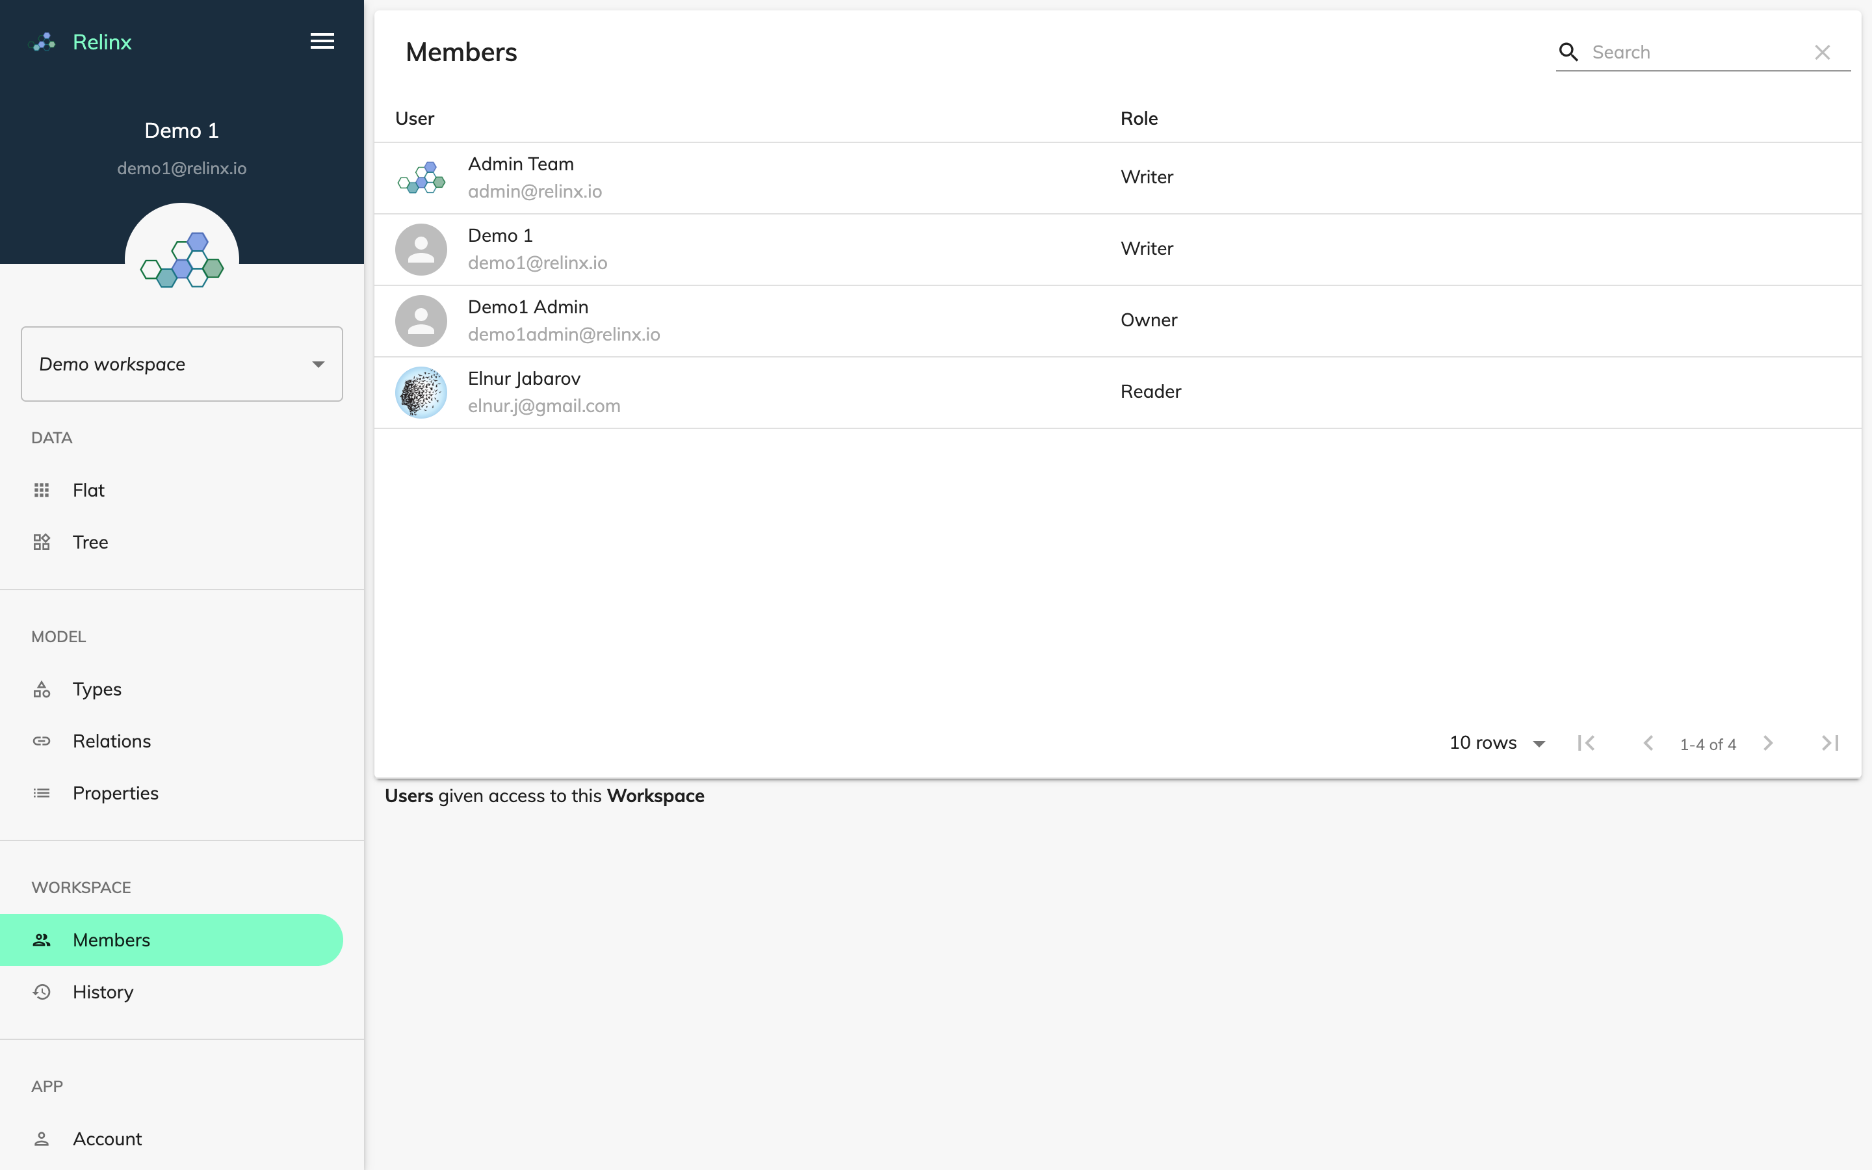Click the Demo 1 name in sidebar header
The width and height of the screenshot is (1872, 1170).
coord(182,130)
